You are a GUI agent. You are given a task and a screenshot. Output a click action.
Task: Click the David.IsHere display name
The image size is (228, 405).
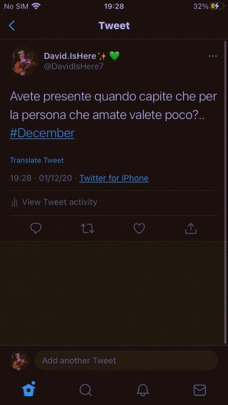click(70, 56)
